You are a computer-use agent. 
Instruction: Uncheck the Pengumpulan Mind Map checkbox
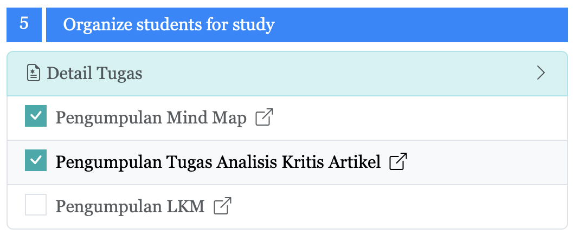tap(36, 116)
